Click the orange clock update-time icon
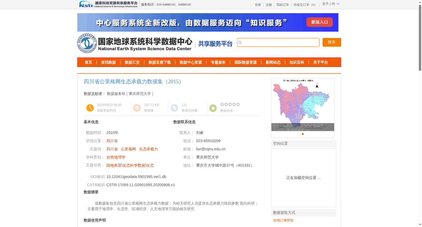This screenshot has width=422, height=227. point(90,108)
